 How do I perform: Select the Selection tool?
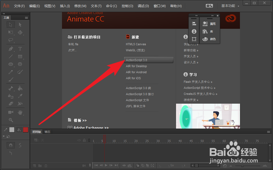click(11, 25)
